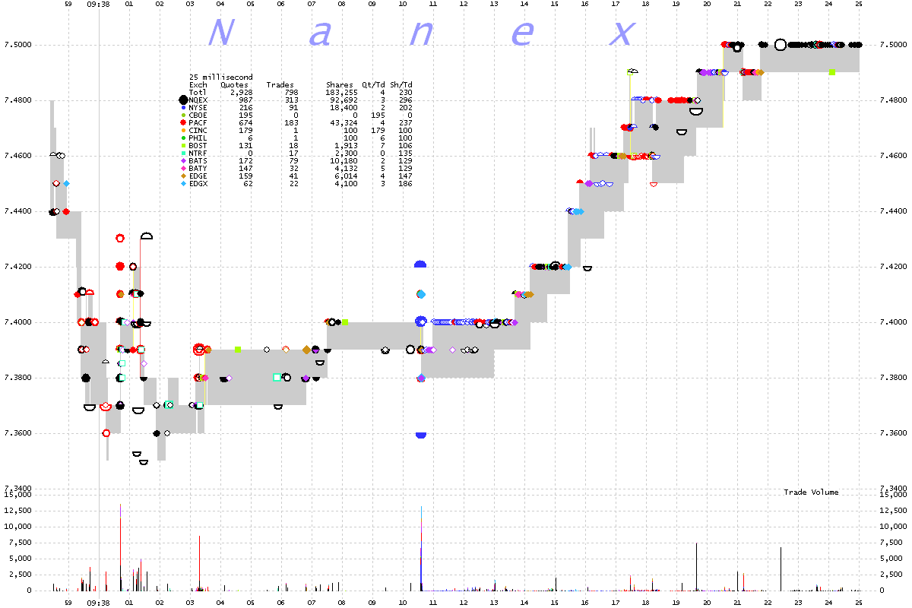Click the lime BOST legend square
This screenshot has width=912, height=608.
tap(183, 146)
